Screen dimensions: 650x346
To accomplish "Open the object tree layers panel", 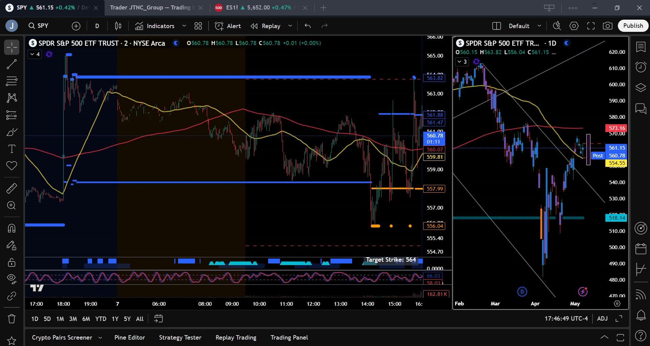I will 641,88.
